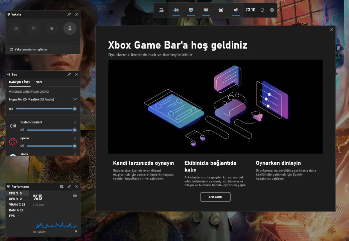Click 'WINDOWS VARSAYILAN ÇIKTISI' label
Viewport: 349px width, 241px height.
point(29,92)
